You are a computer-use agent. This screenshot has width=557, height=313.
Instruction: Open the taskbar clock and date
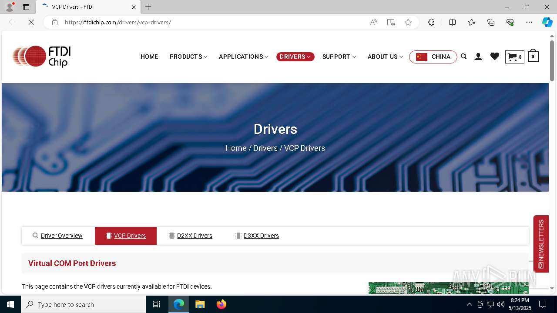point(520,304)
